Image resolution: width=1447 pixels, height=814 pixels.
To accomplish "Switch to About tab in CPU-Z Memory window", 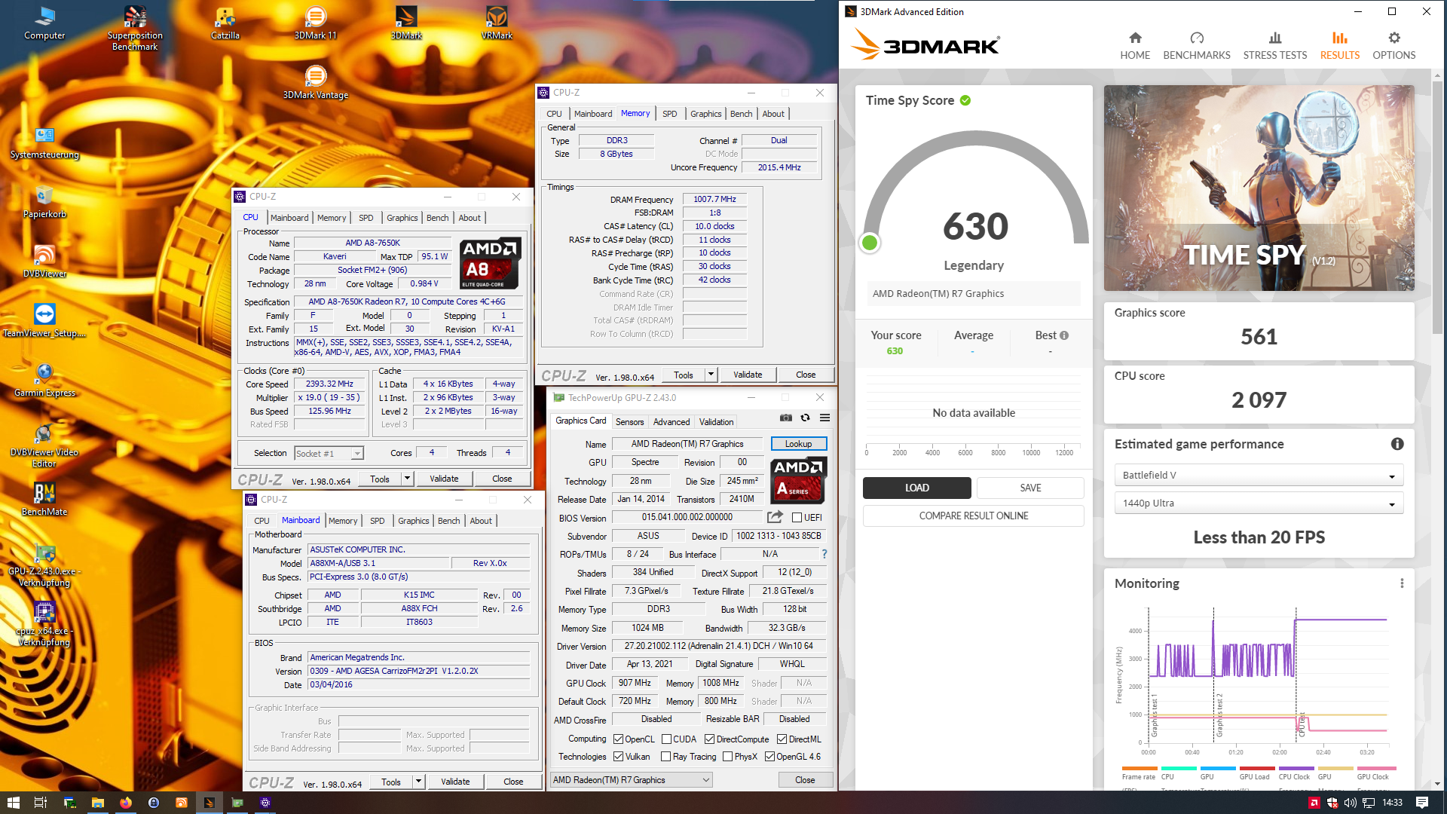I will pyautogui.click(x=773, y=114).
